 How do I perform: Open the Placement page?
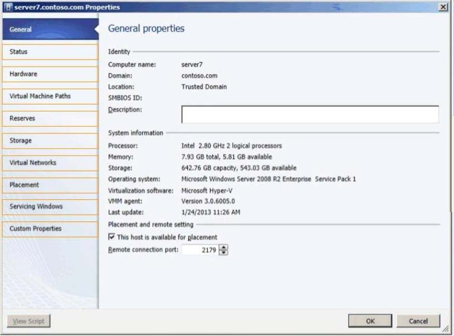click(x=50, y=185)
